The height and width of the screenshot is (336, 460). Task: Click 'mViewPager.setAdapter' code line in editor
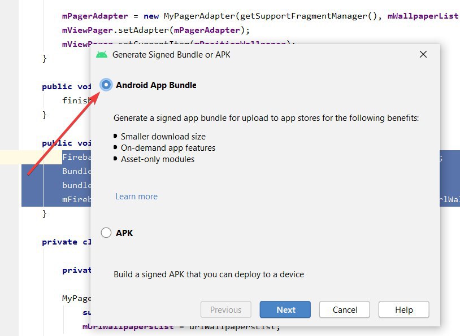[156, 30]
